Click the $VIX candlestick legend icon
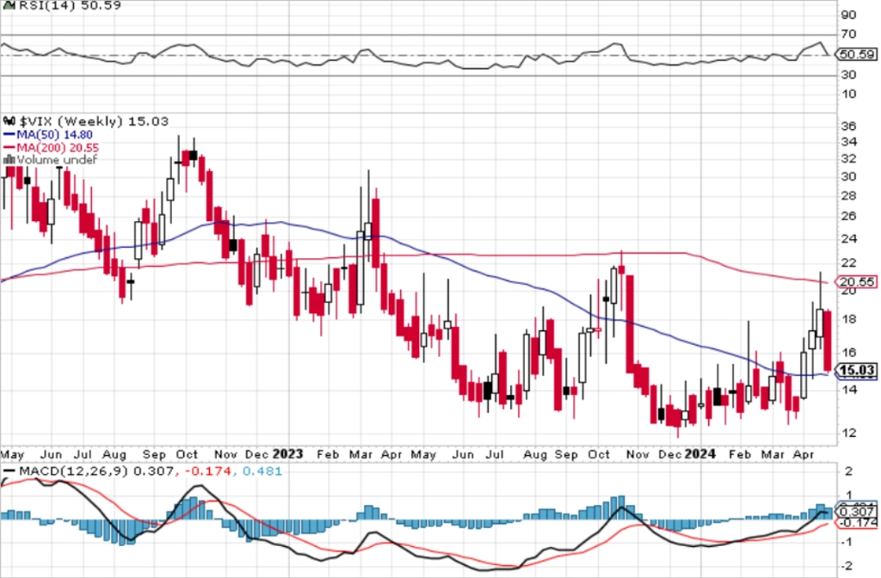 (9, 120)
